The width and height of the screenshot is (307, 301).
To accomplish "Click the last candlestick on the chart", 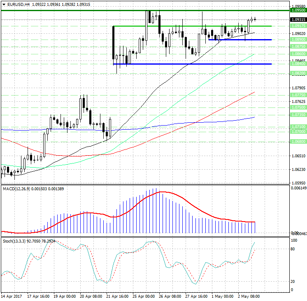I will pyautogui.click(x=255, y=19).
